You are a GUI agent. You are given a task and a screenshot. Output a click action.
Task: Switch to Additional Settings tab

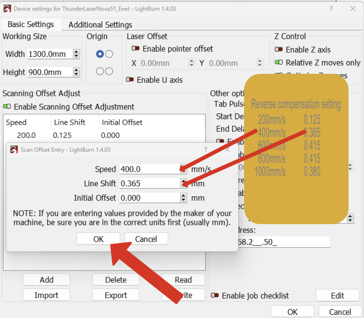tap(100, 25)
